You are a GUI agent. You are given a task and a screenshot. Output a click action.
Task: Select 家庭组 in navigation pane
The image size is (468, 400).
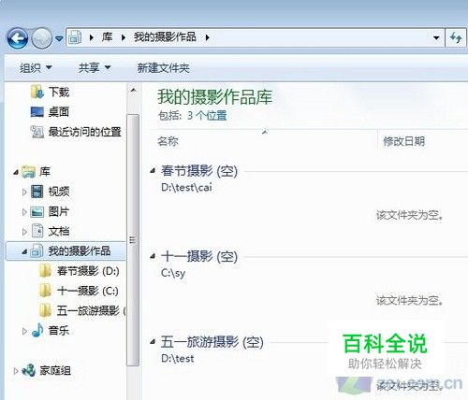pos(55,371)
